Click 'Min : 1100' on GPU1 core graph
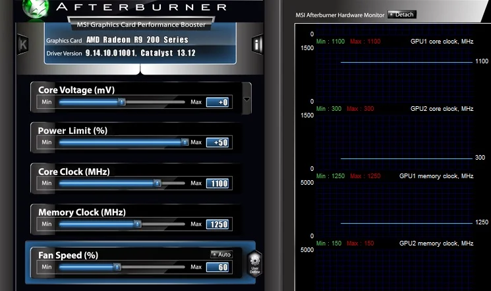The height and width of the screenshot is (291, 491). (330, 42)
